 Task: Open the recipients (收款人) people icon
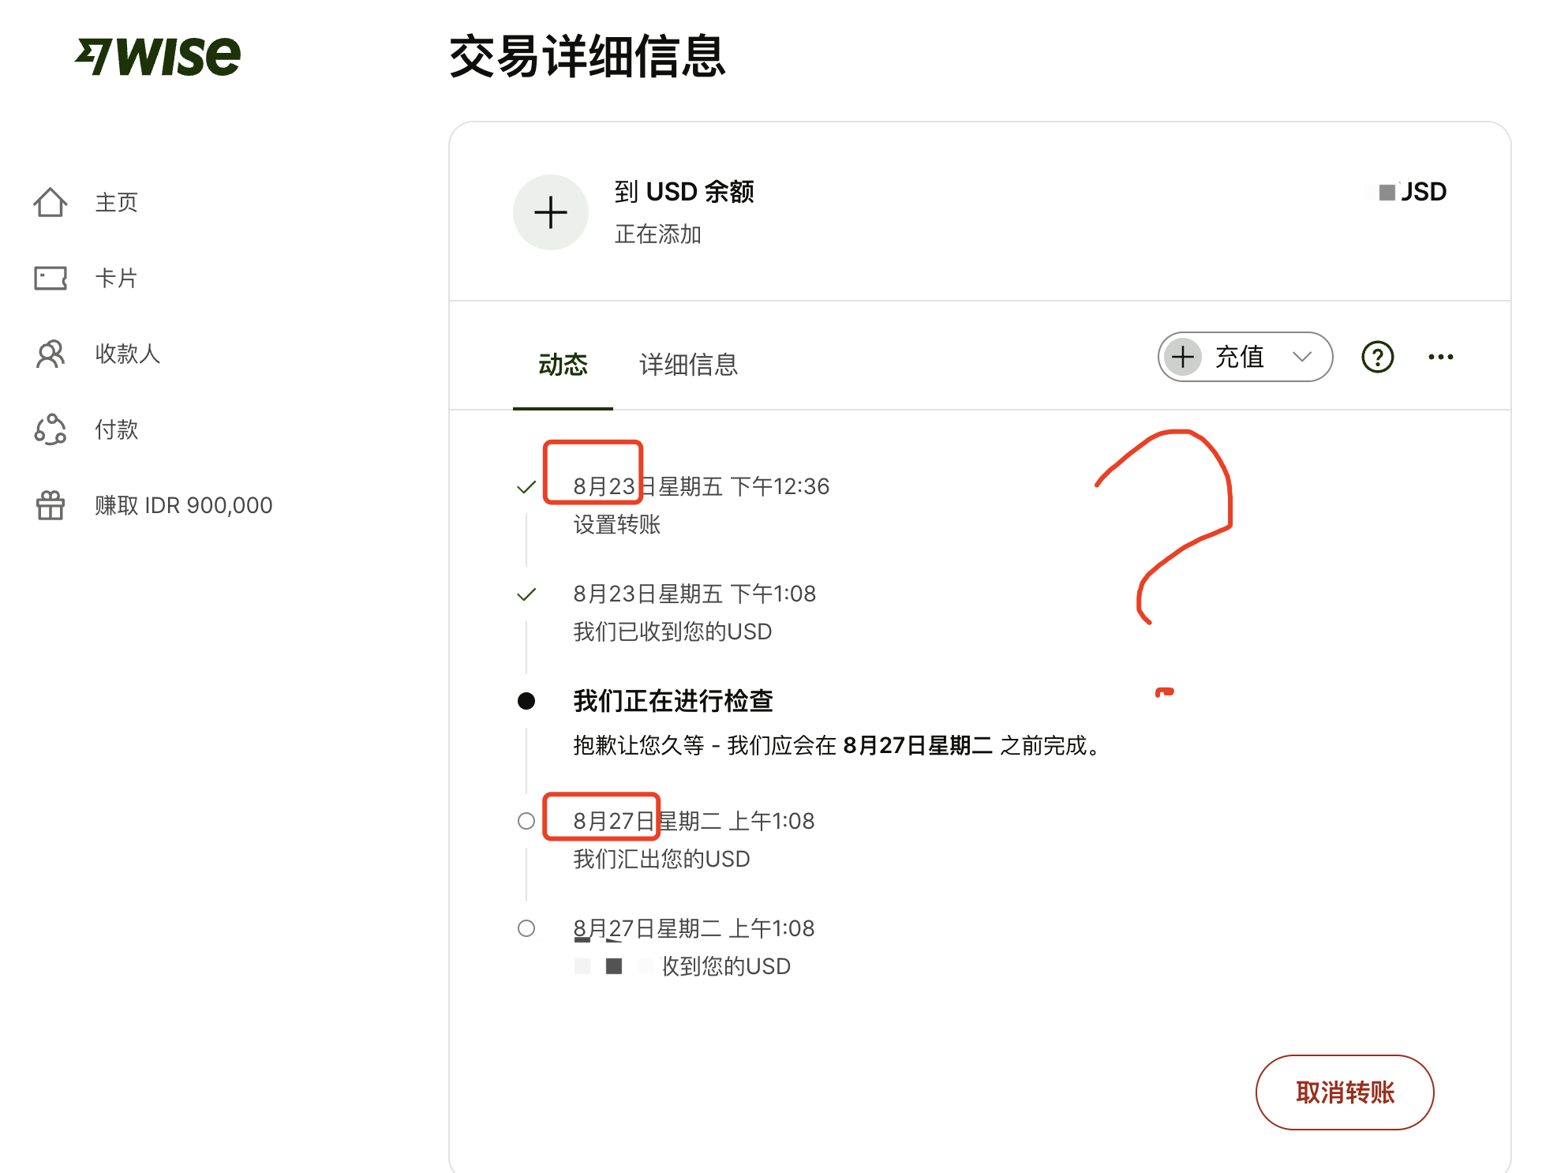coord(51,354)
